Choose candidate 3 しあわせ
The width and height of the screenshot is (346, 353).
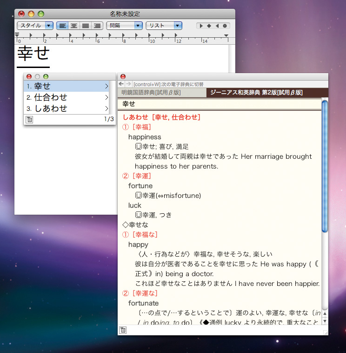click(65, 109)
